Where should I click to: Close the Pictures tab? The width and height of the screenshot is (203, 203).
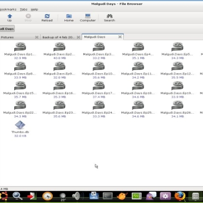tap(37, 37)
